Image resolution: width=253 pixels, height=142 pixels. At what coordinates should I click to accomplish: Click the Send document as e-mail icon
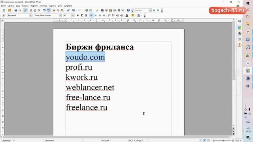tap(20, 10)
